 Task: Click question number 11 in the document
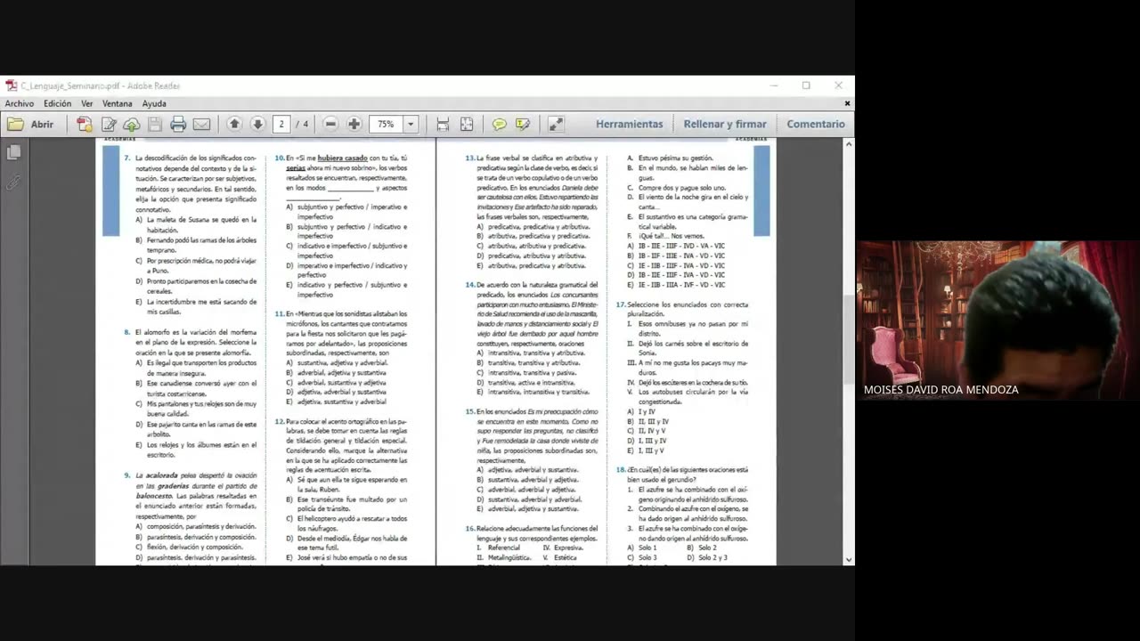pos(279,313)
